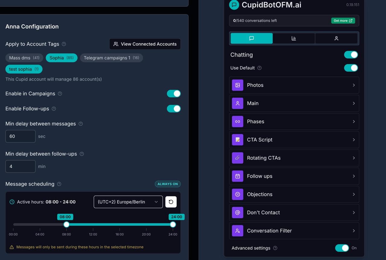The image size is (386, 260).
Task: Expand the Don't Contact row chevron
Action: pyautogui.click(x=354, y=213)
